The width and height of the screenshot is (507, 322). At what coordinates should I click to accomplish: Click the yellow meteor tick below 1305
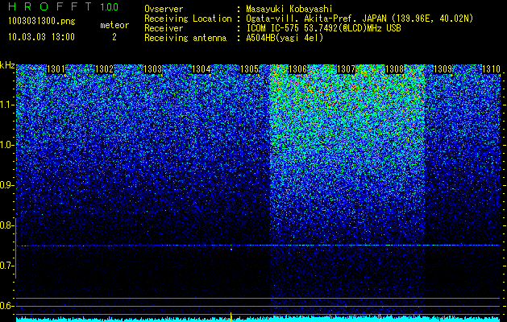click(x=231, y=316)
